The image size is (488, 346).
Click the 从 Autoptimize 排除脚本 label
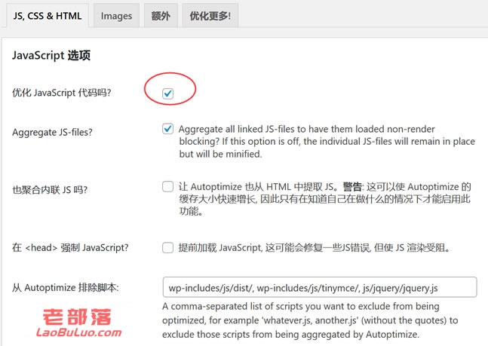point(66,287)
